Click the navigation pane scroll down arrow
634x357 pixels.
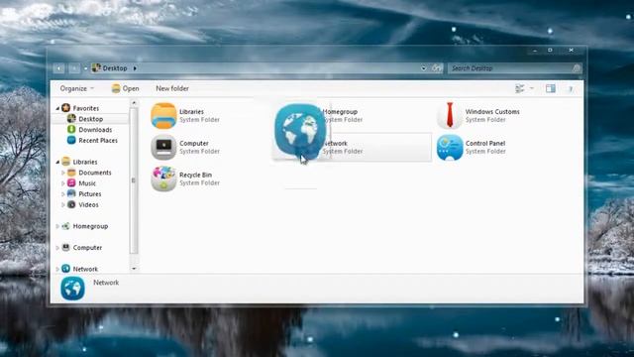134,269
